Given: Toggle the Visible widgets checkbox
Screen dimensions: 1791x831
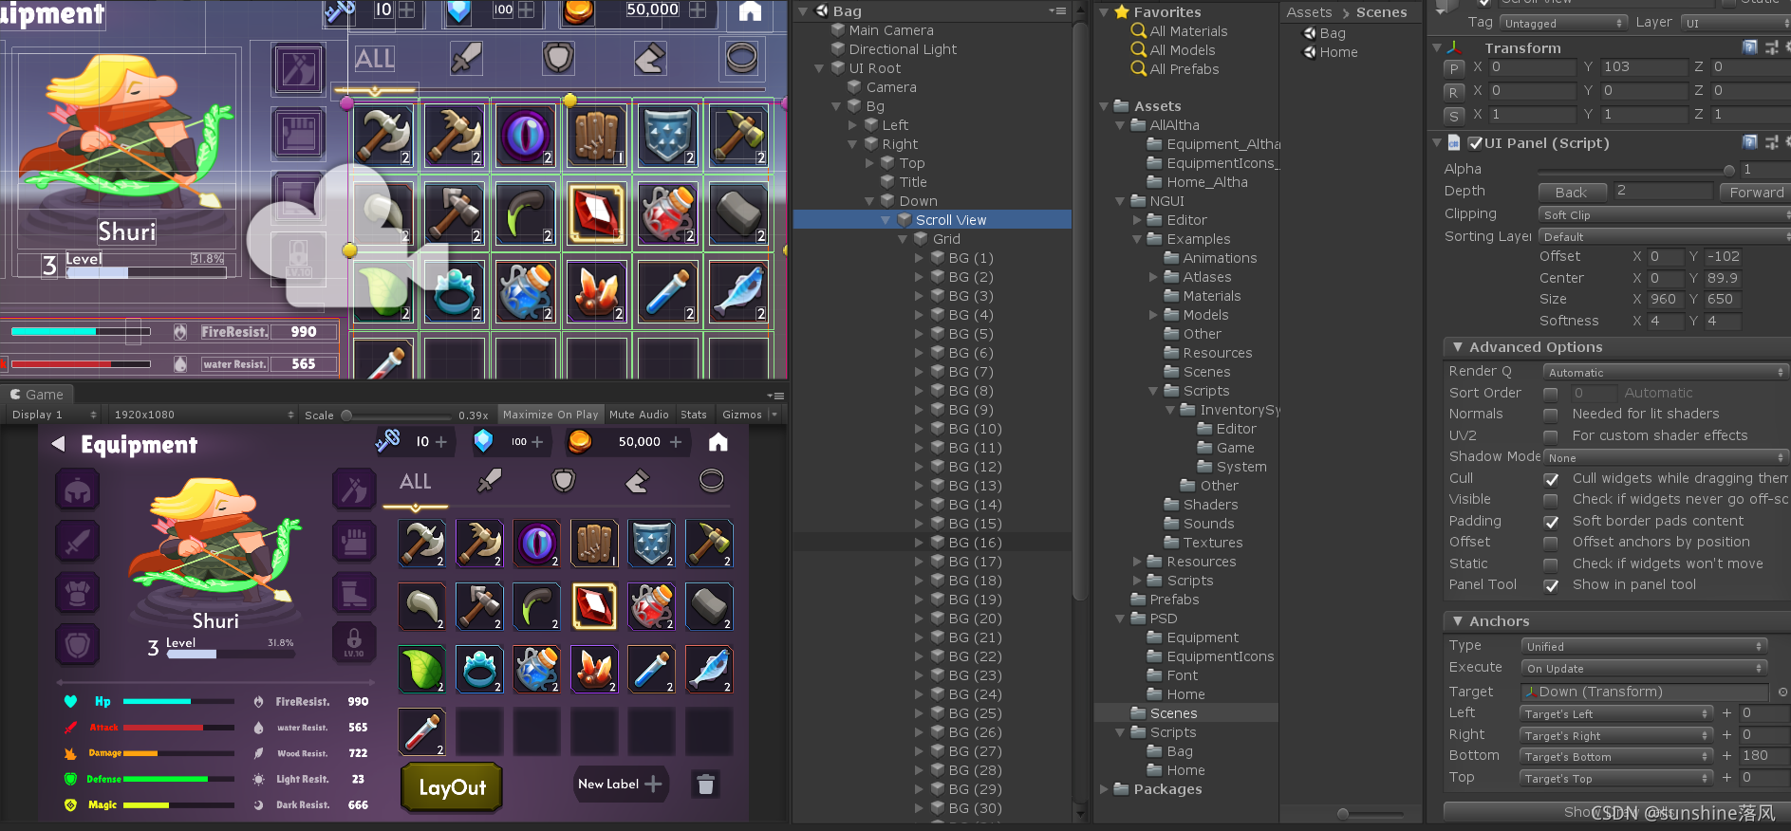Looking at the screenshot, I should pyautogui.click(x=1551, y=500).
